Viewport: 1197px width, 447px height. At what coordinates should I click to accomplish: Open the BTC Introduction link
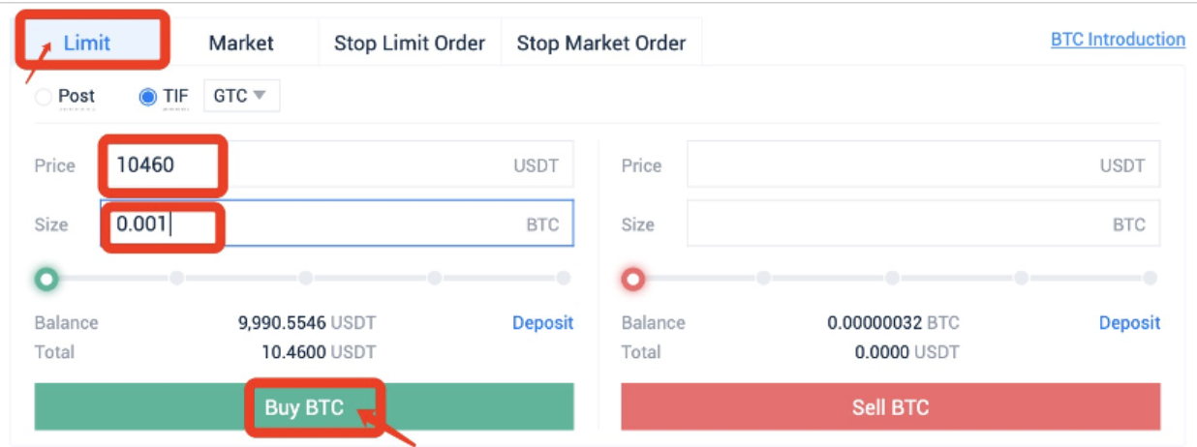(1118, 40)
